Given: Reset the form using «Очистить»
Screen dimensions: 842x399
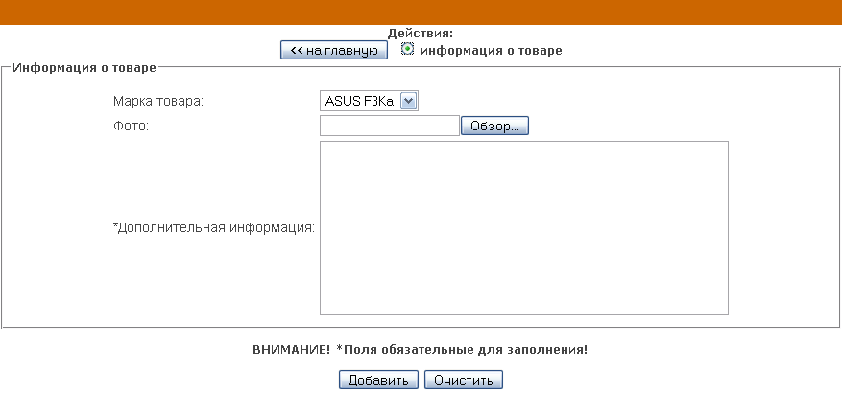Looking at the screenshot, I should click(463, 380).
